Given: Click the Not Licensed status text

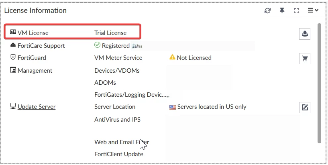Looking at the screenshot, I should click(x=194, y=58).
